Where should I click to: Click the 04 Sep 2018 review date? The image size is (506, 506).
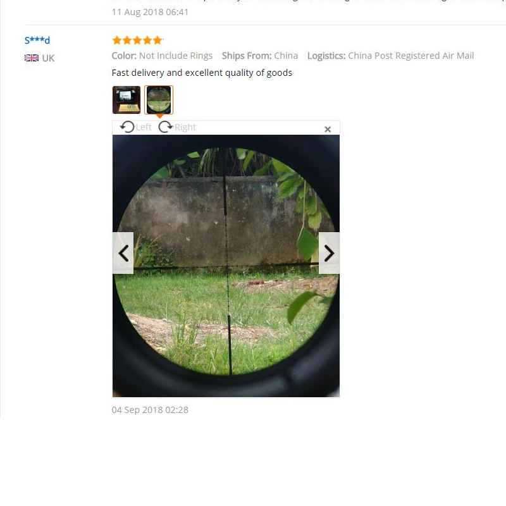tap(150, 410)
